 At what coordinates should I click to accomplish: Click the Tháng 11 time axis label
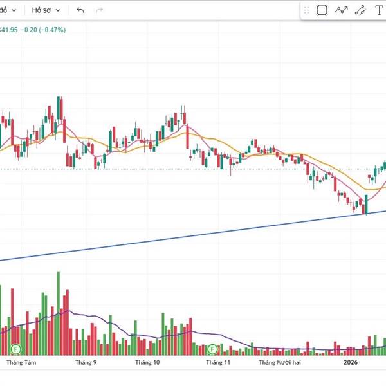click(x=218, y=362)
